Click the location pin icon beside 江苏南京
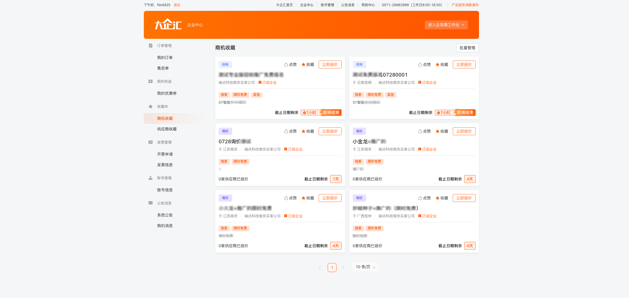This screenshot has height=298, width=629. click(x=220, y=149)
